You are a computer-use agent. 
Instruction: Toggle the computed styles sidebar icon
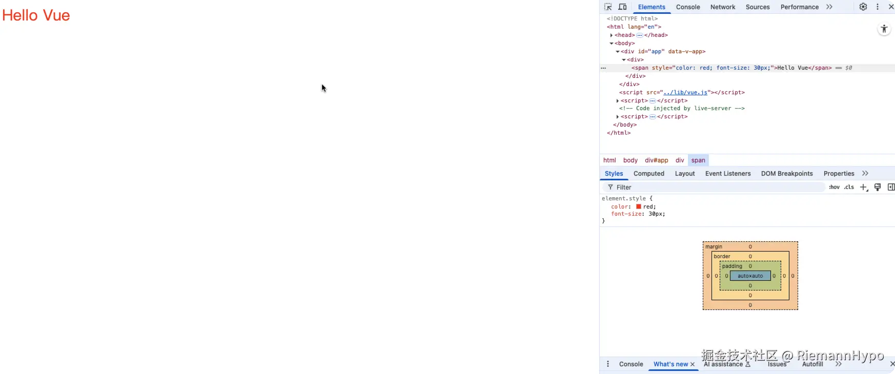coord(891,187)
